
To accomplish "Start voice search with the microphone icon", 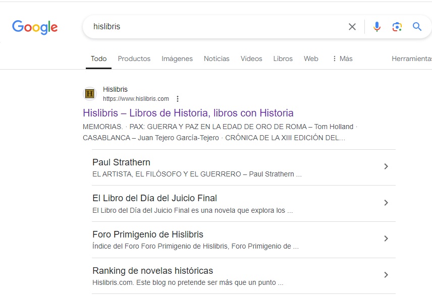I will click(x=377, y=27).
